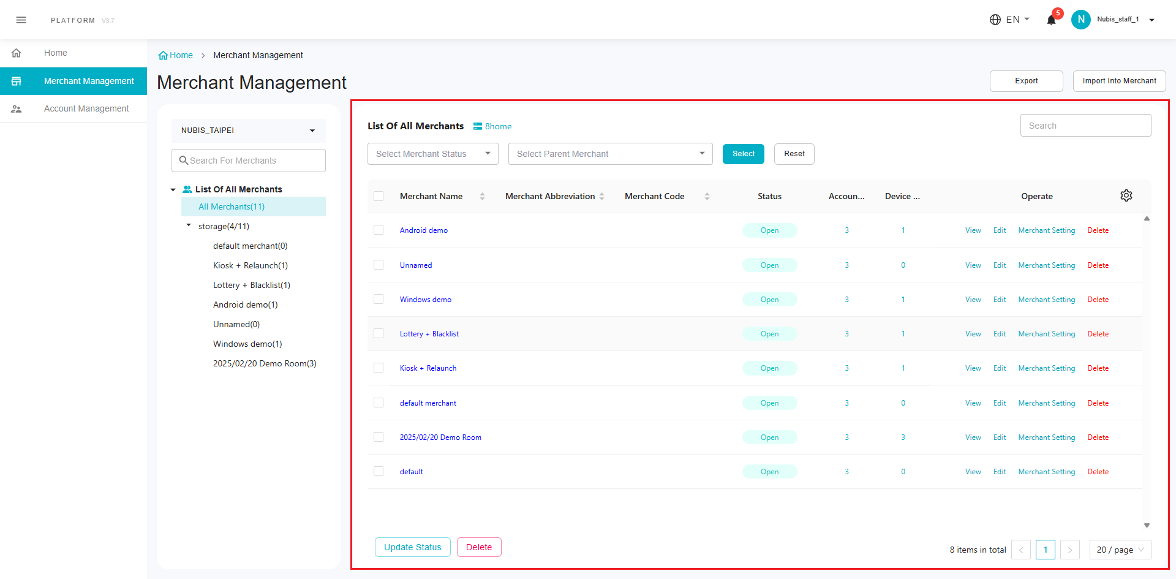Open Account Management sidebar item
The width and height of the screenshot is (1176, 579).
click(73, 109)
